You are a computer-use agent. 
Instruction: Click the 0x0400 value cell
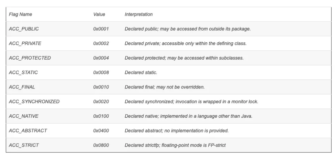pyautogui.click(x=101, y=130)
